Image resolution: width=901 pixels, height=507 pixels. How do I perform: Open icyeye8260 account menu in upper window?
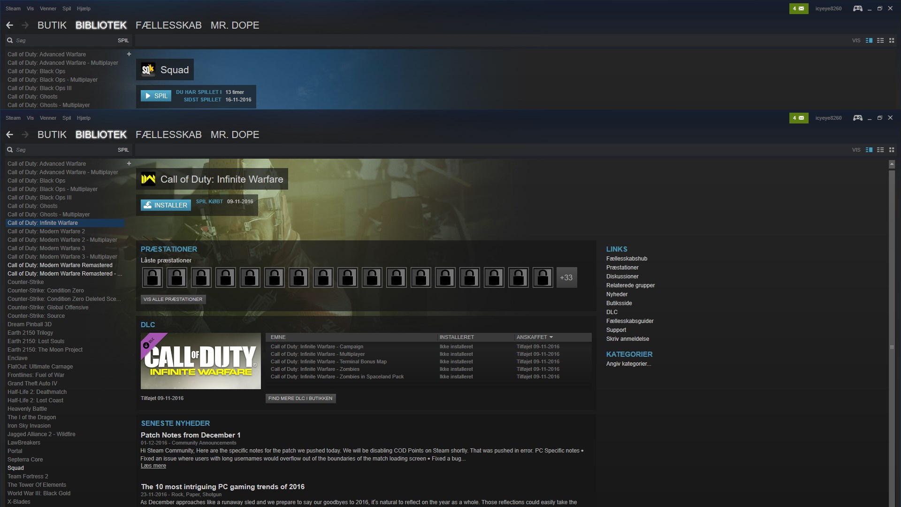828,8
